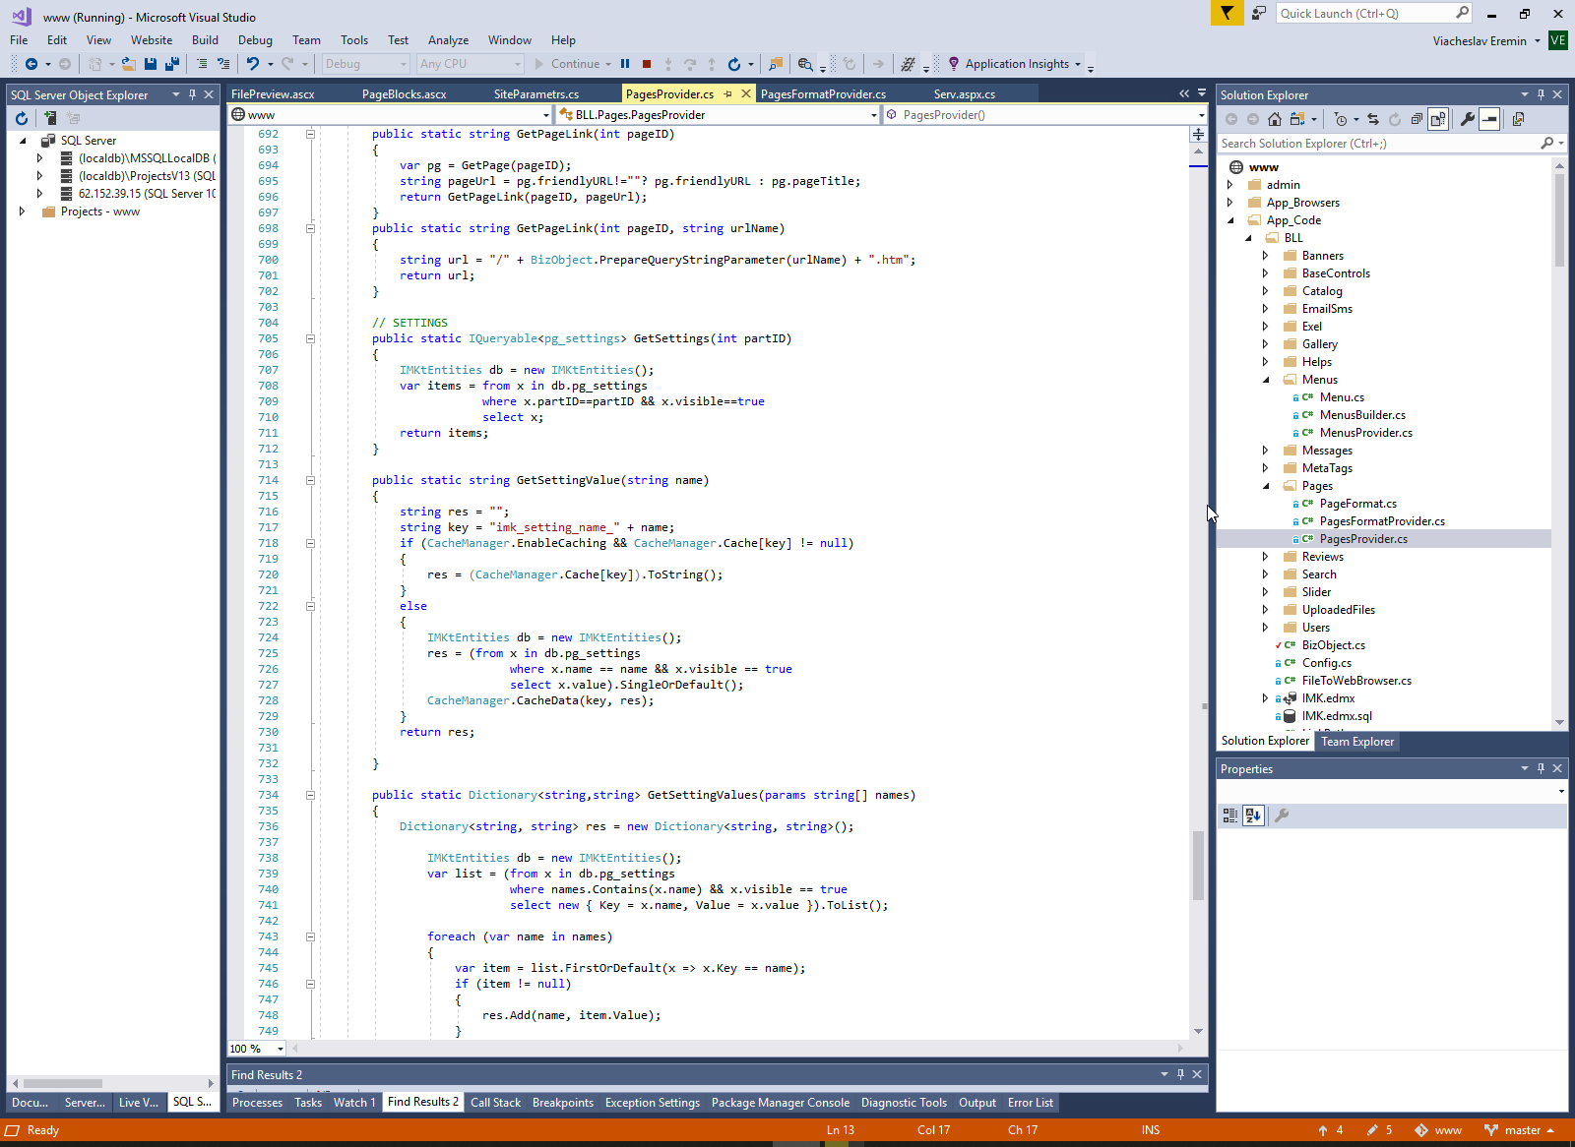Go to Home in Solution Explorer
The height and width of the screenshot is (1147, 1575).
tap(1275, 119)
